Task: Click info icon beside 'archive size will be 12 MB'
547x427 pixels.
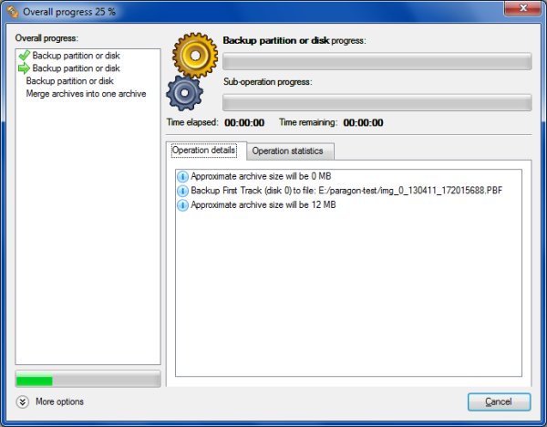Action: pyautogui.click(x=182, y=205)
